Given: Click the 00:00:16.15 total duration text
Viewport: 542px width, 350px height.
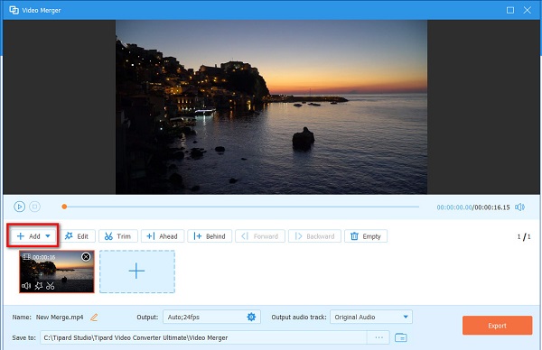Looking at the screenshot, I should click(x=492, y=207).
